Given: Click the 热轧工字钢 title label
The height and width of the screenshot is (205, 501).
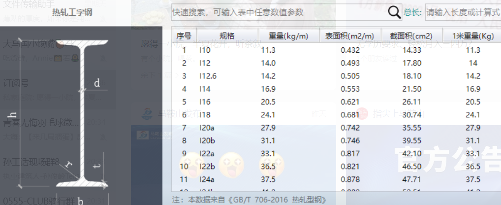Looking at the screenshot, I should 72,12.
